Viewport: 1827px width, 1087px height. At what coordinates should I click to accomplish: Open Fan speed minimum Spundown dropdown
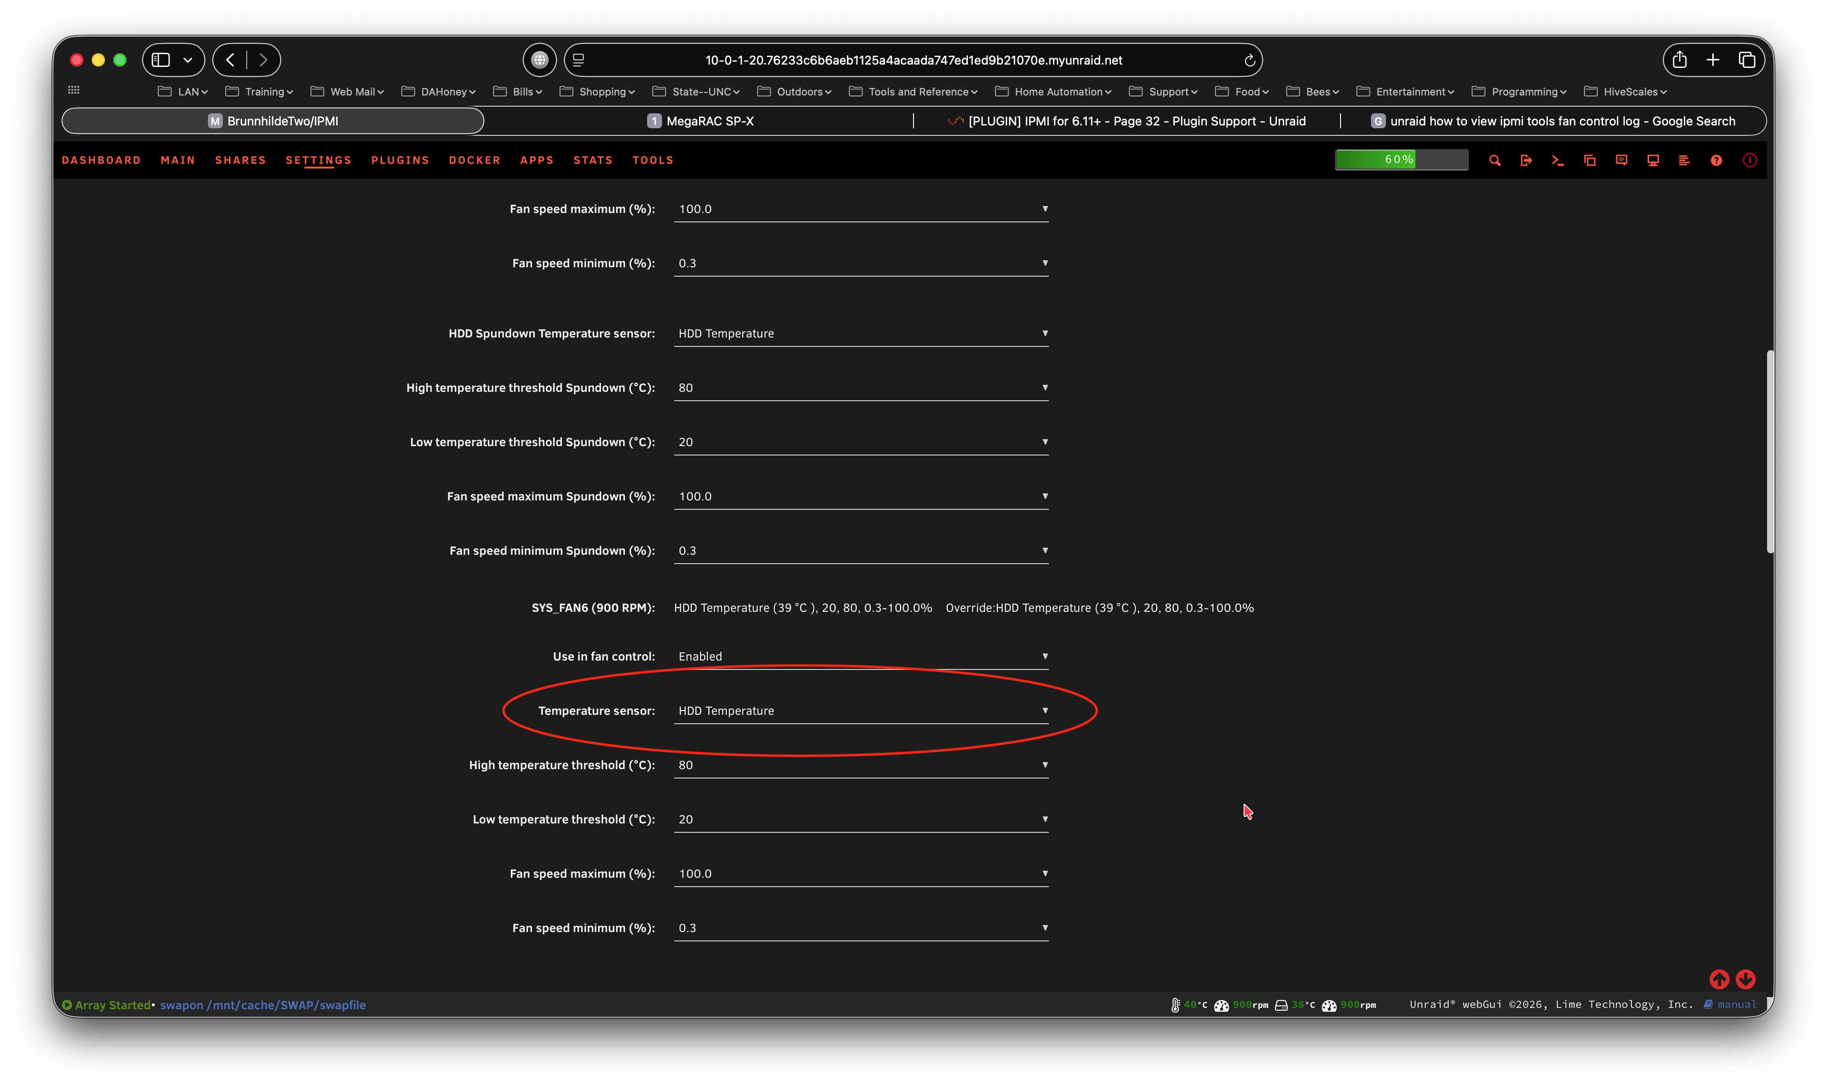pyautogui.click(x=861, y=551)
